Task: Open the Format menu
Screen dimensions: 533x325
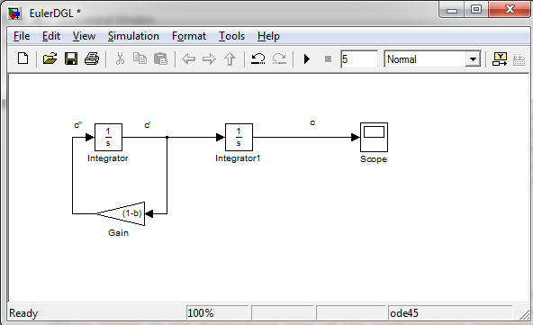Action: tap(189, 36)
